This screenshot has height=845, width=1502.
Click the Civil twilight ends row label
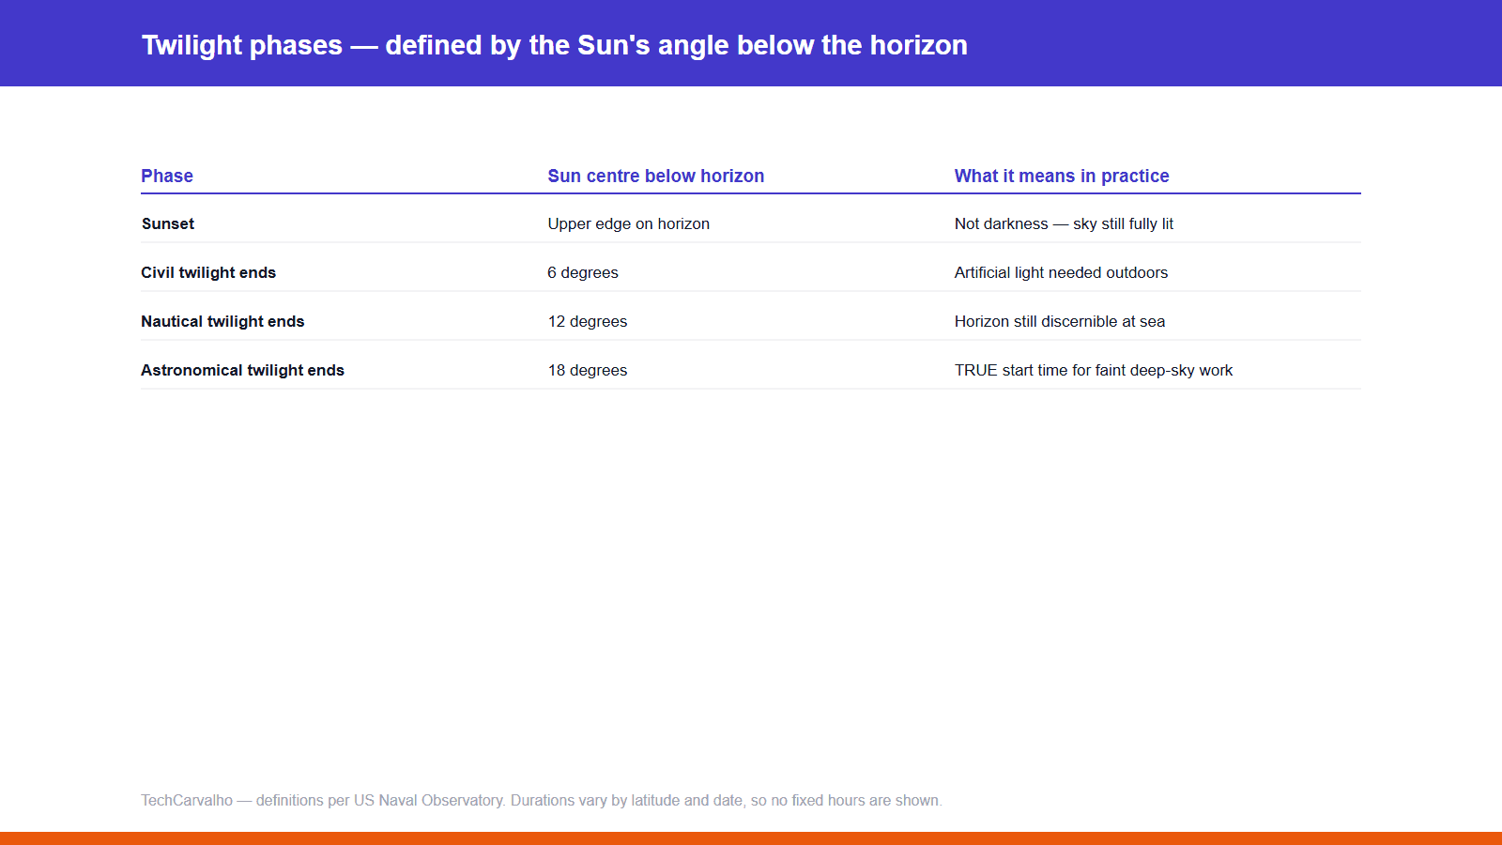coord(208,272)
